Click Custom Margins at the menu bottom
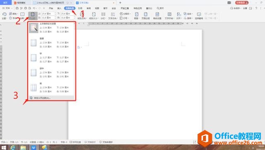265x150 pixels. point(51,98)
